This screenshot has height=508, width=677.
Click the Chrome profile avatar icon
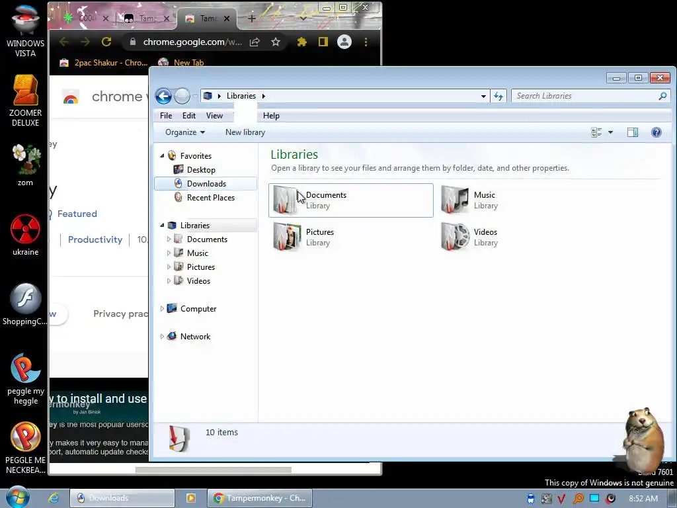click(344, 42)
